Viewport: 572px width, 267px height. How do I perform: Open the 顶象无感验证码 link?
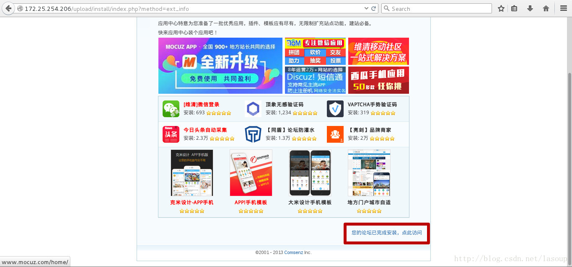pyautogui.click(x=285, y=105)
